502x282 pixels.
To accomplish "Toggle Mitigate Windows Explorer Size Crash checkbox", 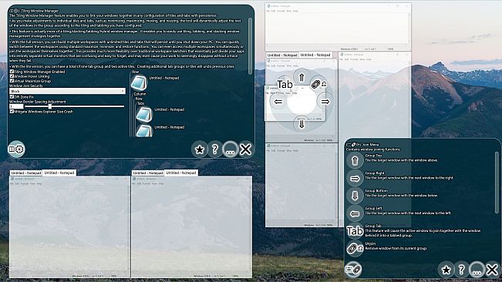I will [12, 112].
